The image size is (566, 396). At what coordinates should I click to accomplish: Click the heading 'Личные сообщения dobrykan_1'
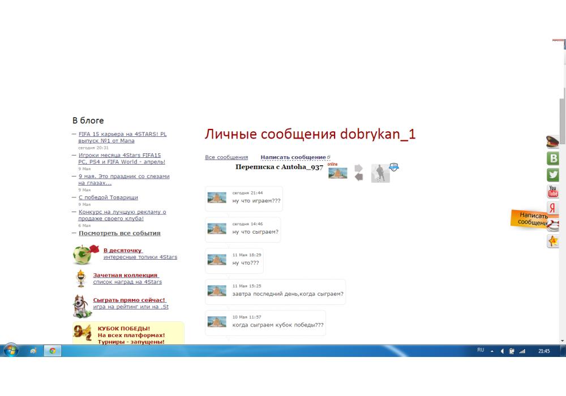[310, 134]
